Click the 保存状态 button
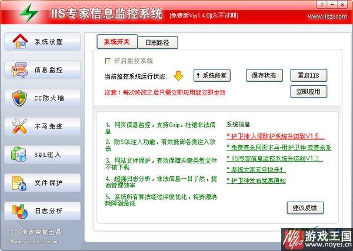353x251 pixels. (264, 75)
